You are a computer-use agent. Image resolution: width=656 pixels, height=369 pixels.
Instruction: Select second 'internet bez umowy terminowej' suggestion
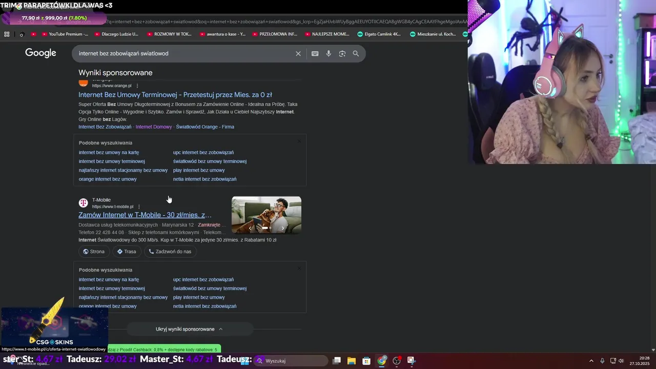pyautogui.click(x=112, y=289)
